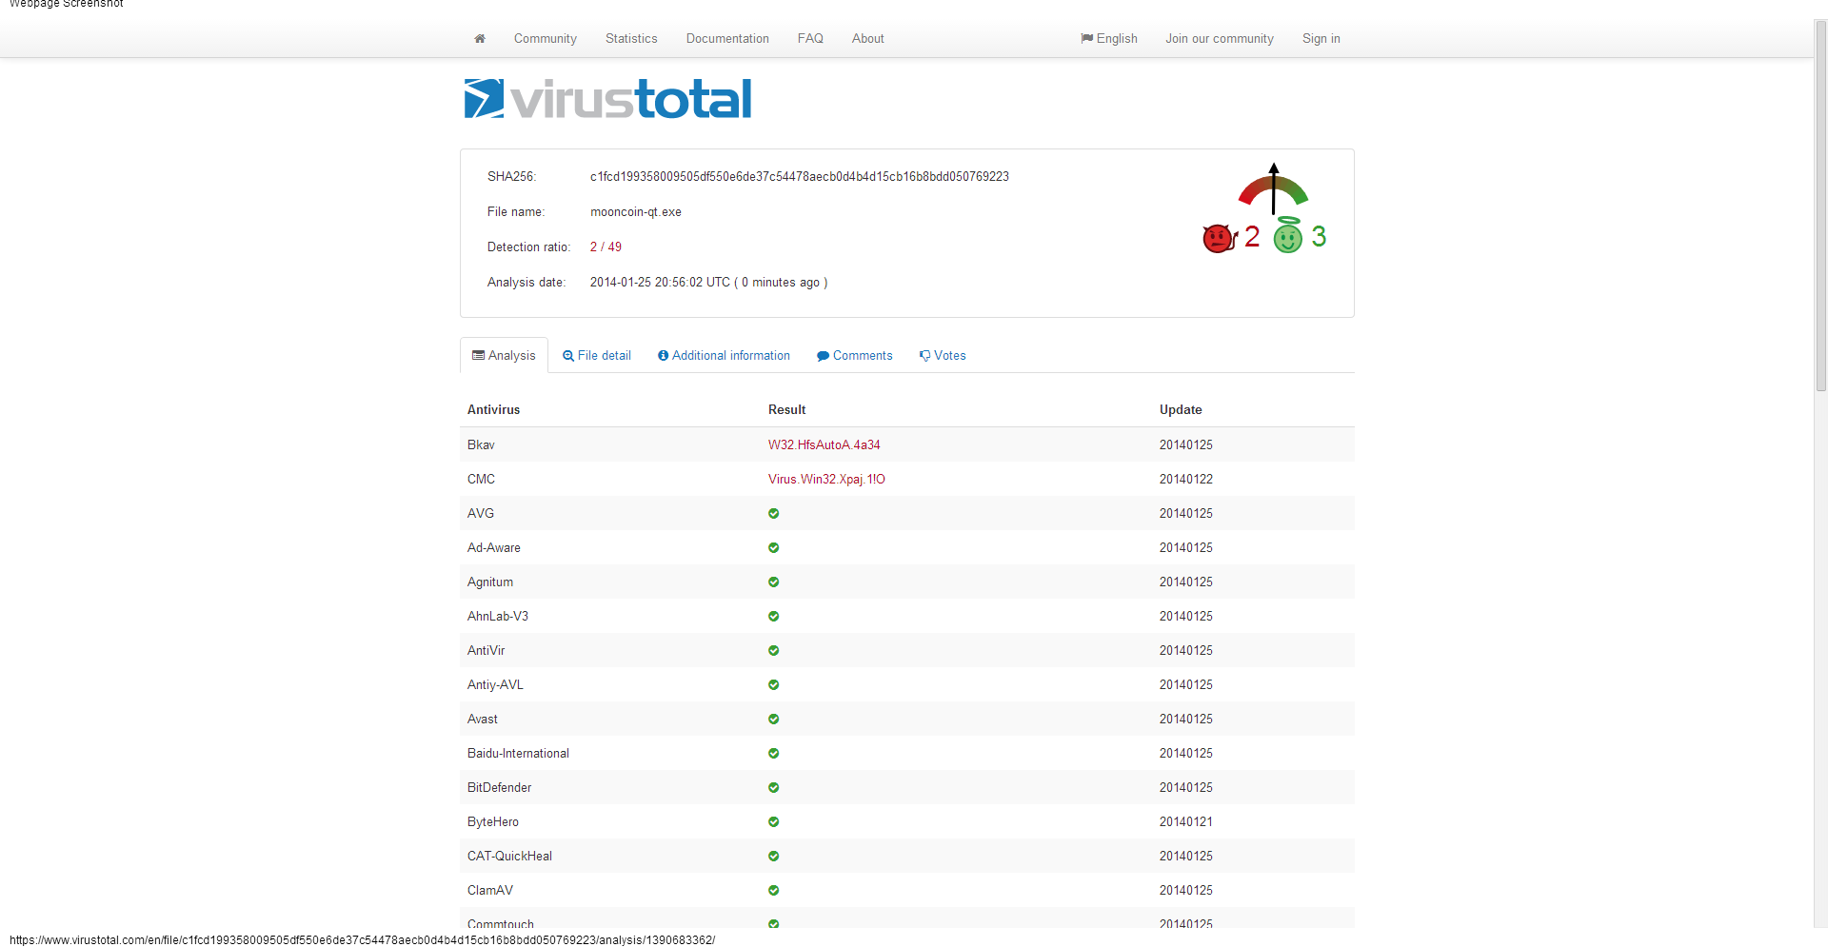Open the About page
The height and width of the screenshot is (947, 1828).
868,39
